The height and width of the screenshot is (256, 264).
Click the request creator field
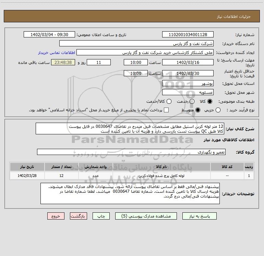point(145,52)
